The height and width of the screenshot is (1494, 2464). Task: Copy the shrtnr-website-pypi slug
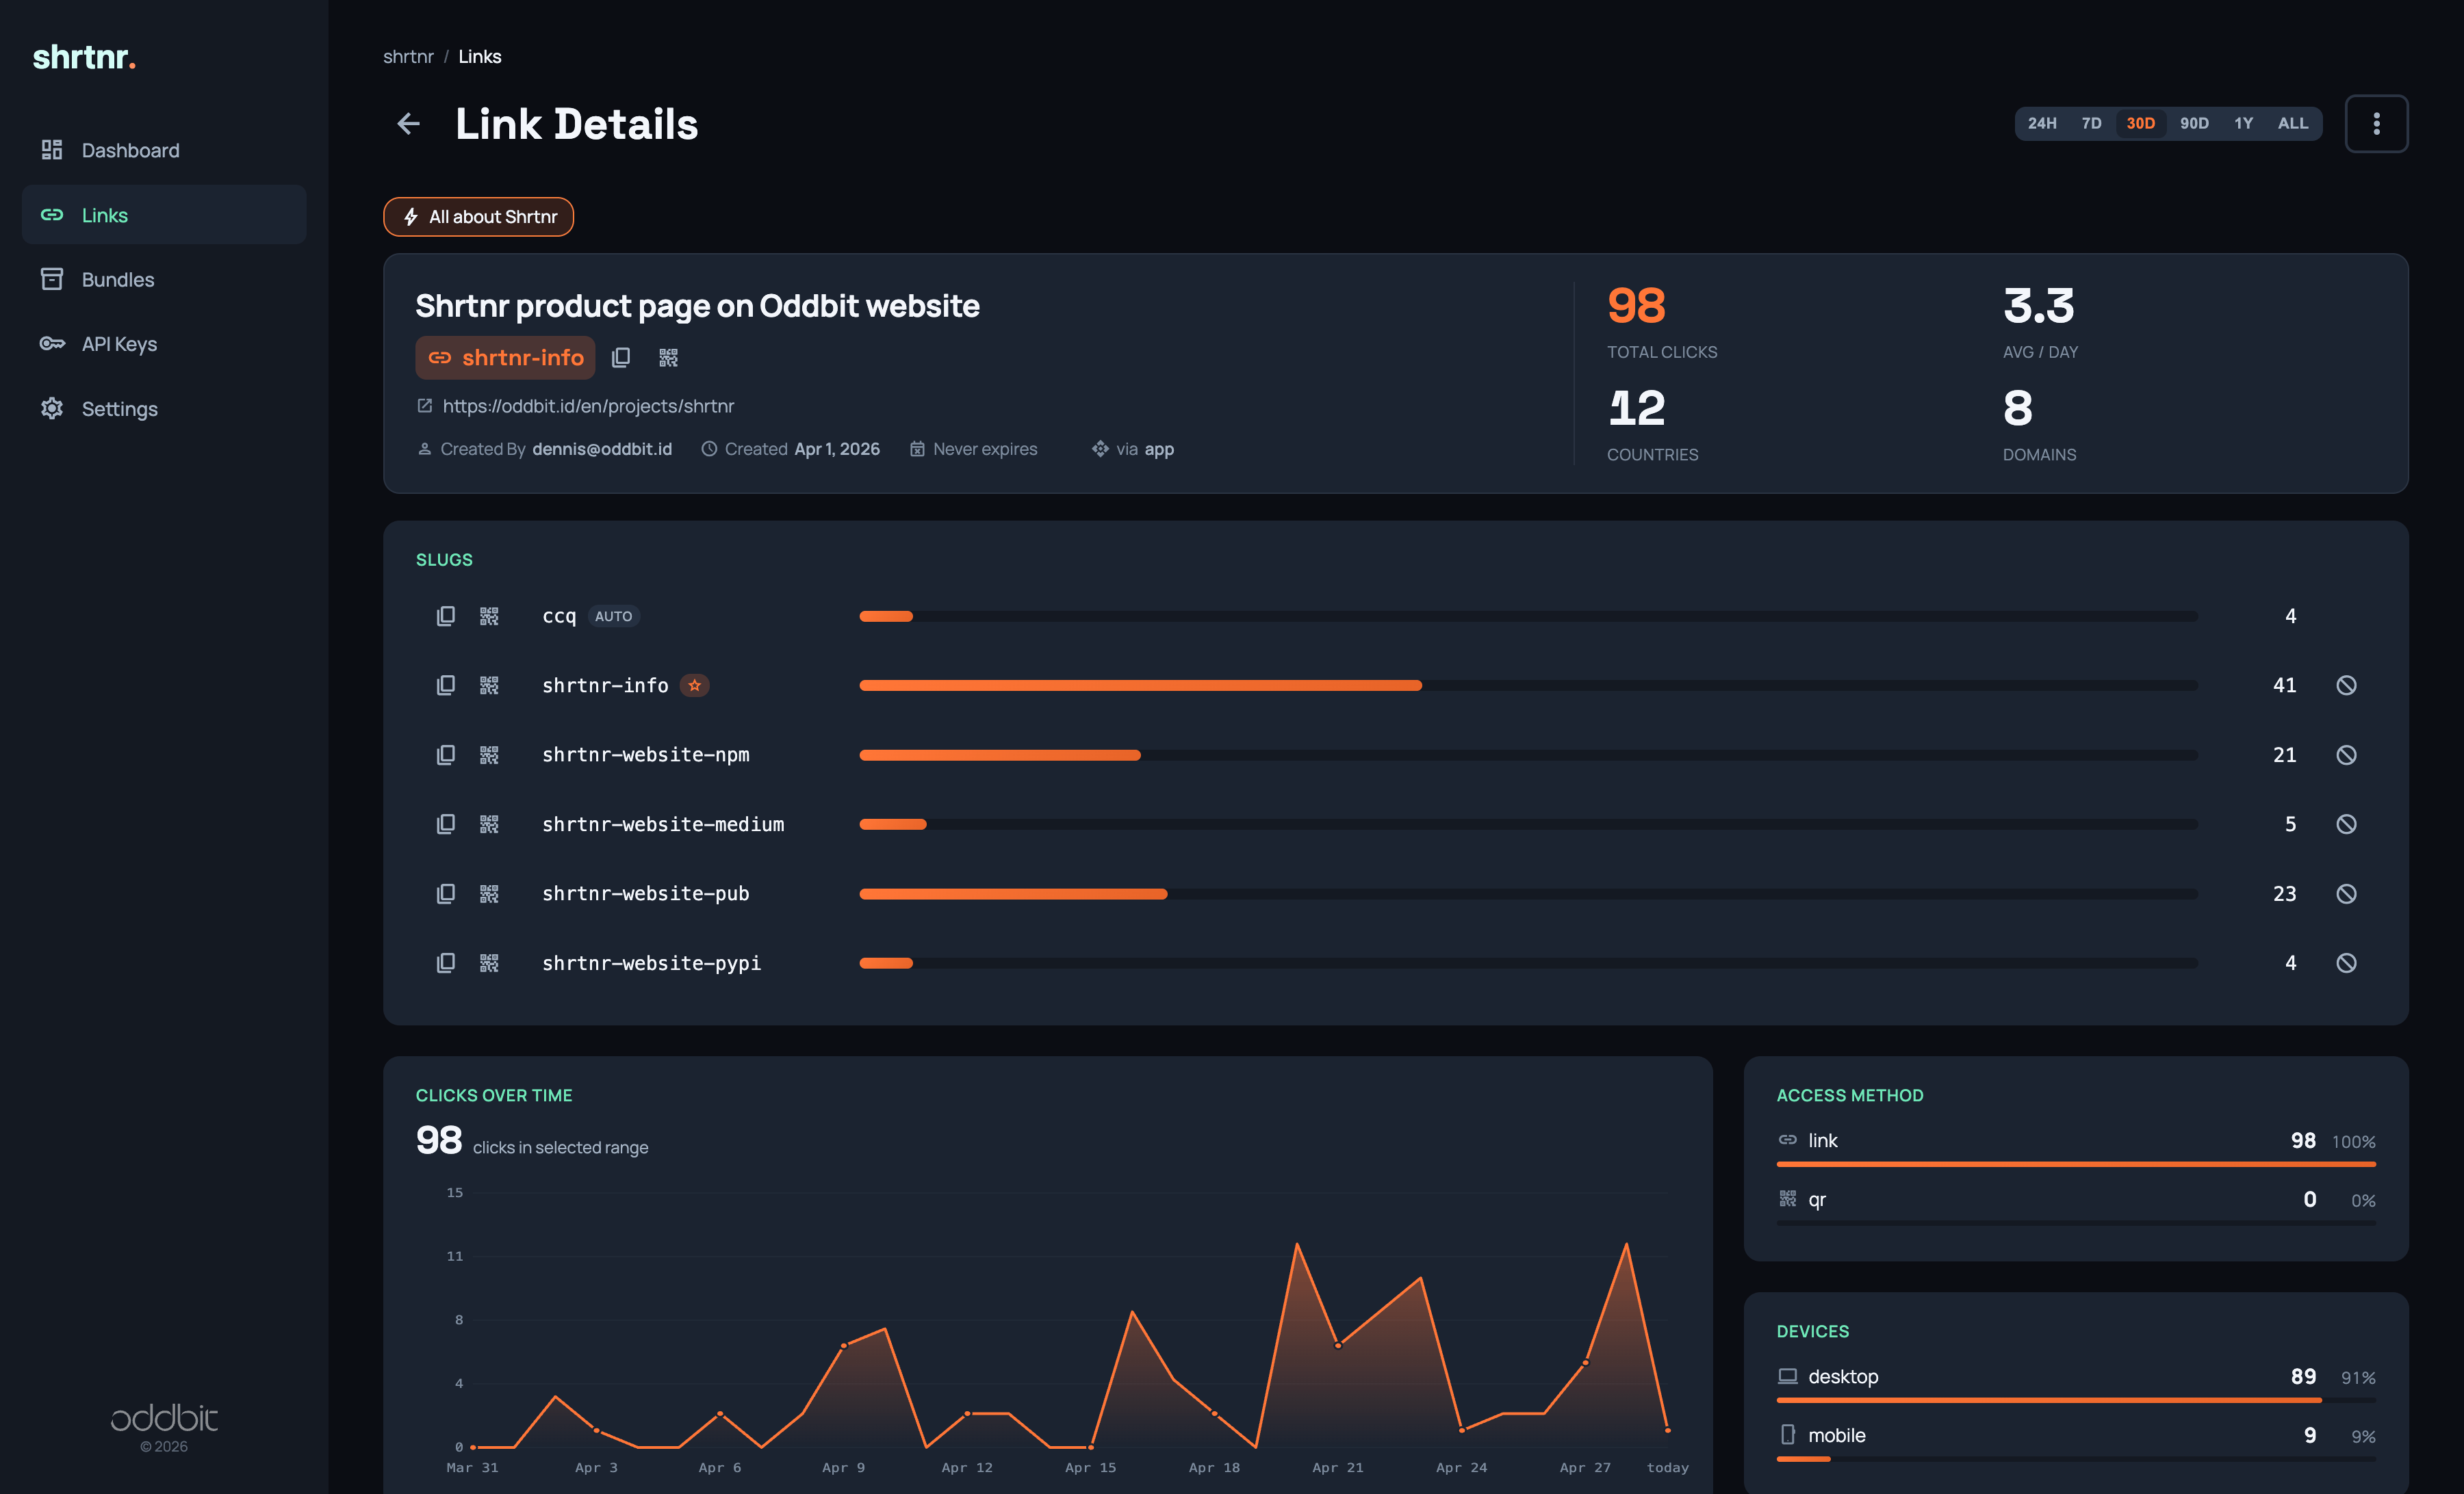[446, 963]
